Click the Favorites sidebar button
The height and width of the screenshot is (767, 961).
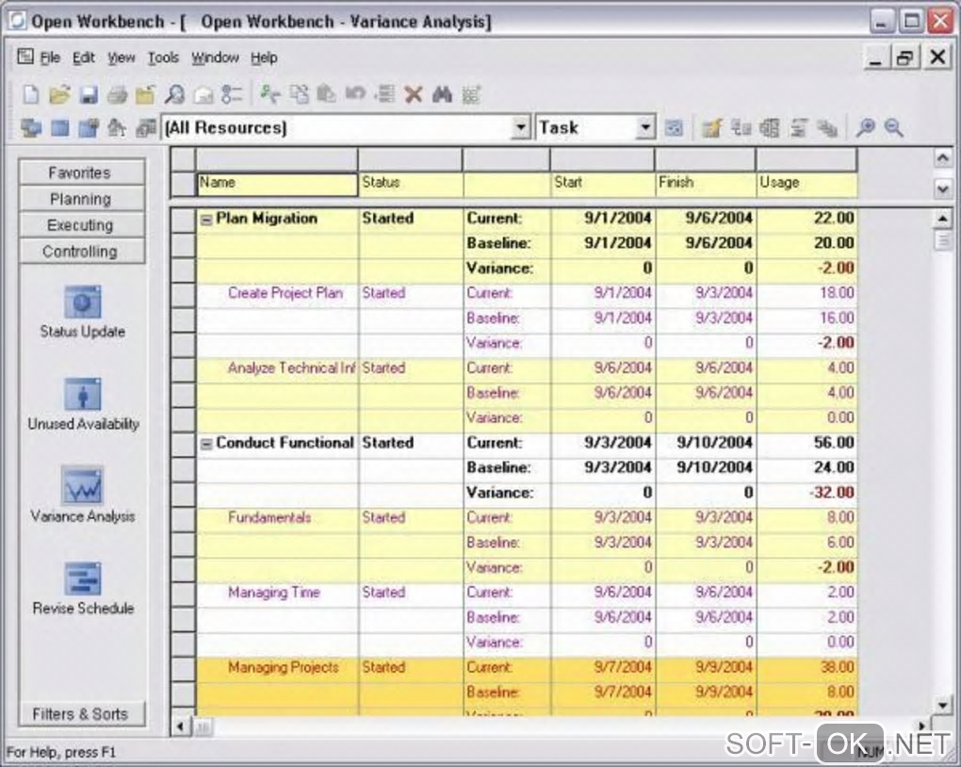[x=82, y=172]
